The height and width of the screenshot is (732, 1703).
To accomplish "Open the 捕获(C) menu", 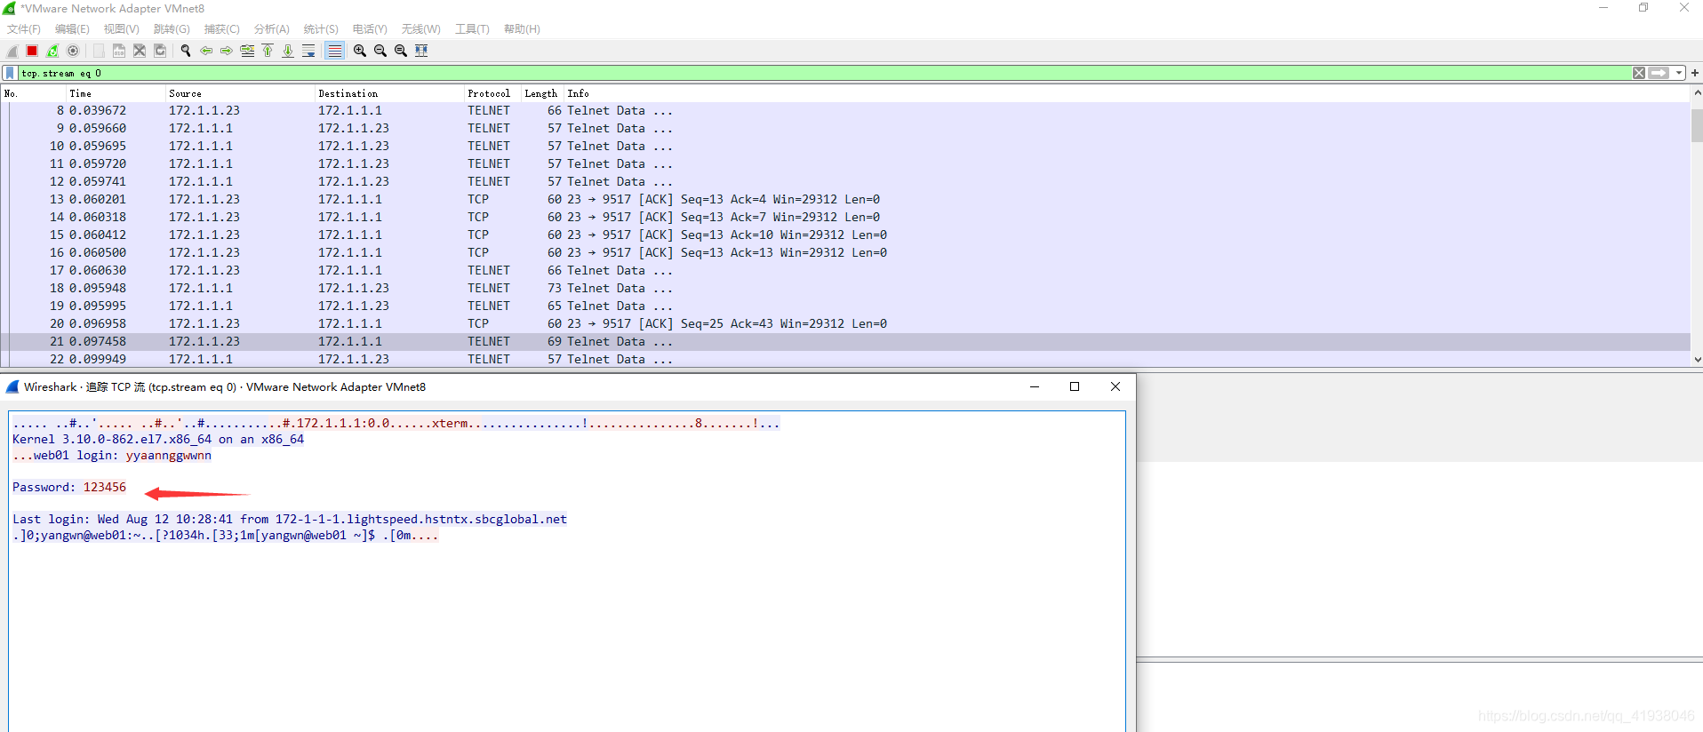I will [x=222, y=29].
